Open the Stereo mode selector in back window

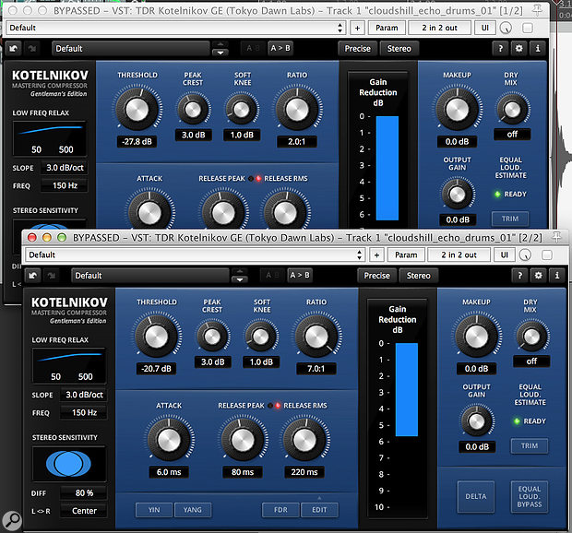[x=399, y=49]
